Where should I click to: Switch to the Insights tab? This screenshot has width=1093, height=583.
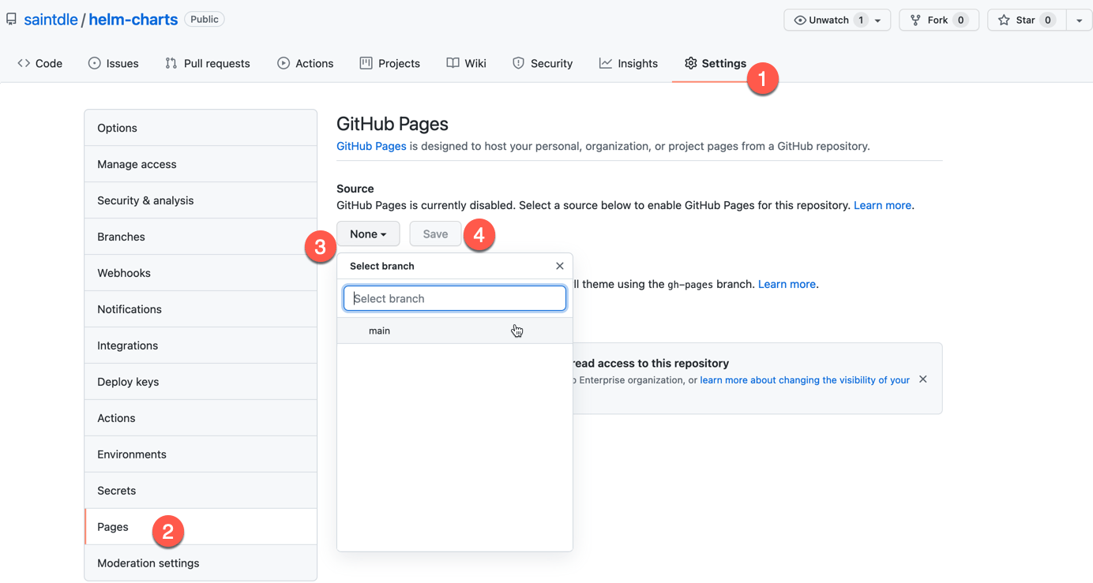pos(629,63)
